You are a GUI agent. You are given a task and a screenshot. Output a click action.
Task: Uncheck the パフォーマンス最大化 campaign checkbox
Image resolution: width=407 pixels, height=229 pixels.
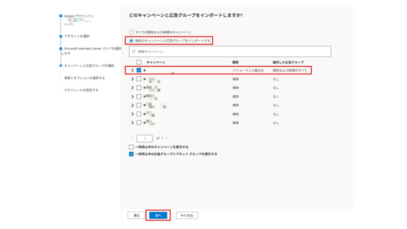(x=139, y=70)
